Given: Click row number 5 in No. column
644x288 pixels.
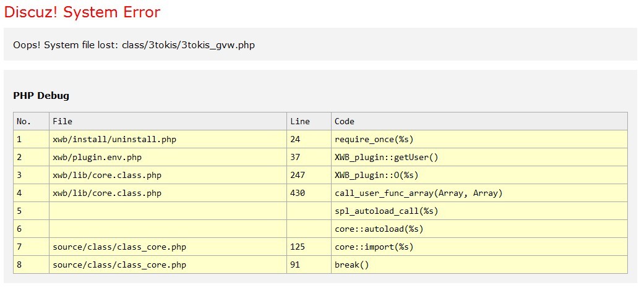Looking at the screenshot, I should pos(31,211).
